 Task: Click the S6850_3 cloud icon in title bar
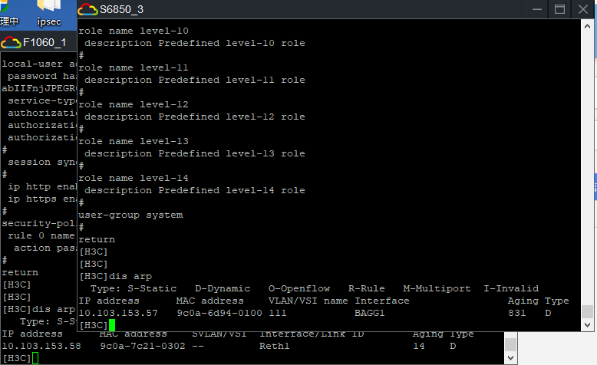pos(87,9)
